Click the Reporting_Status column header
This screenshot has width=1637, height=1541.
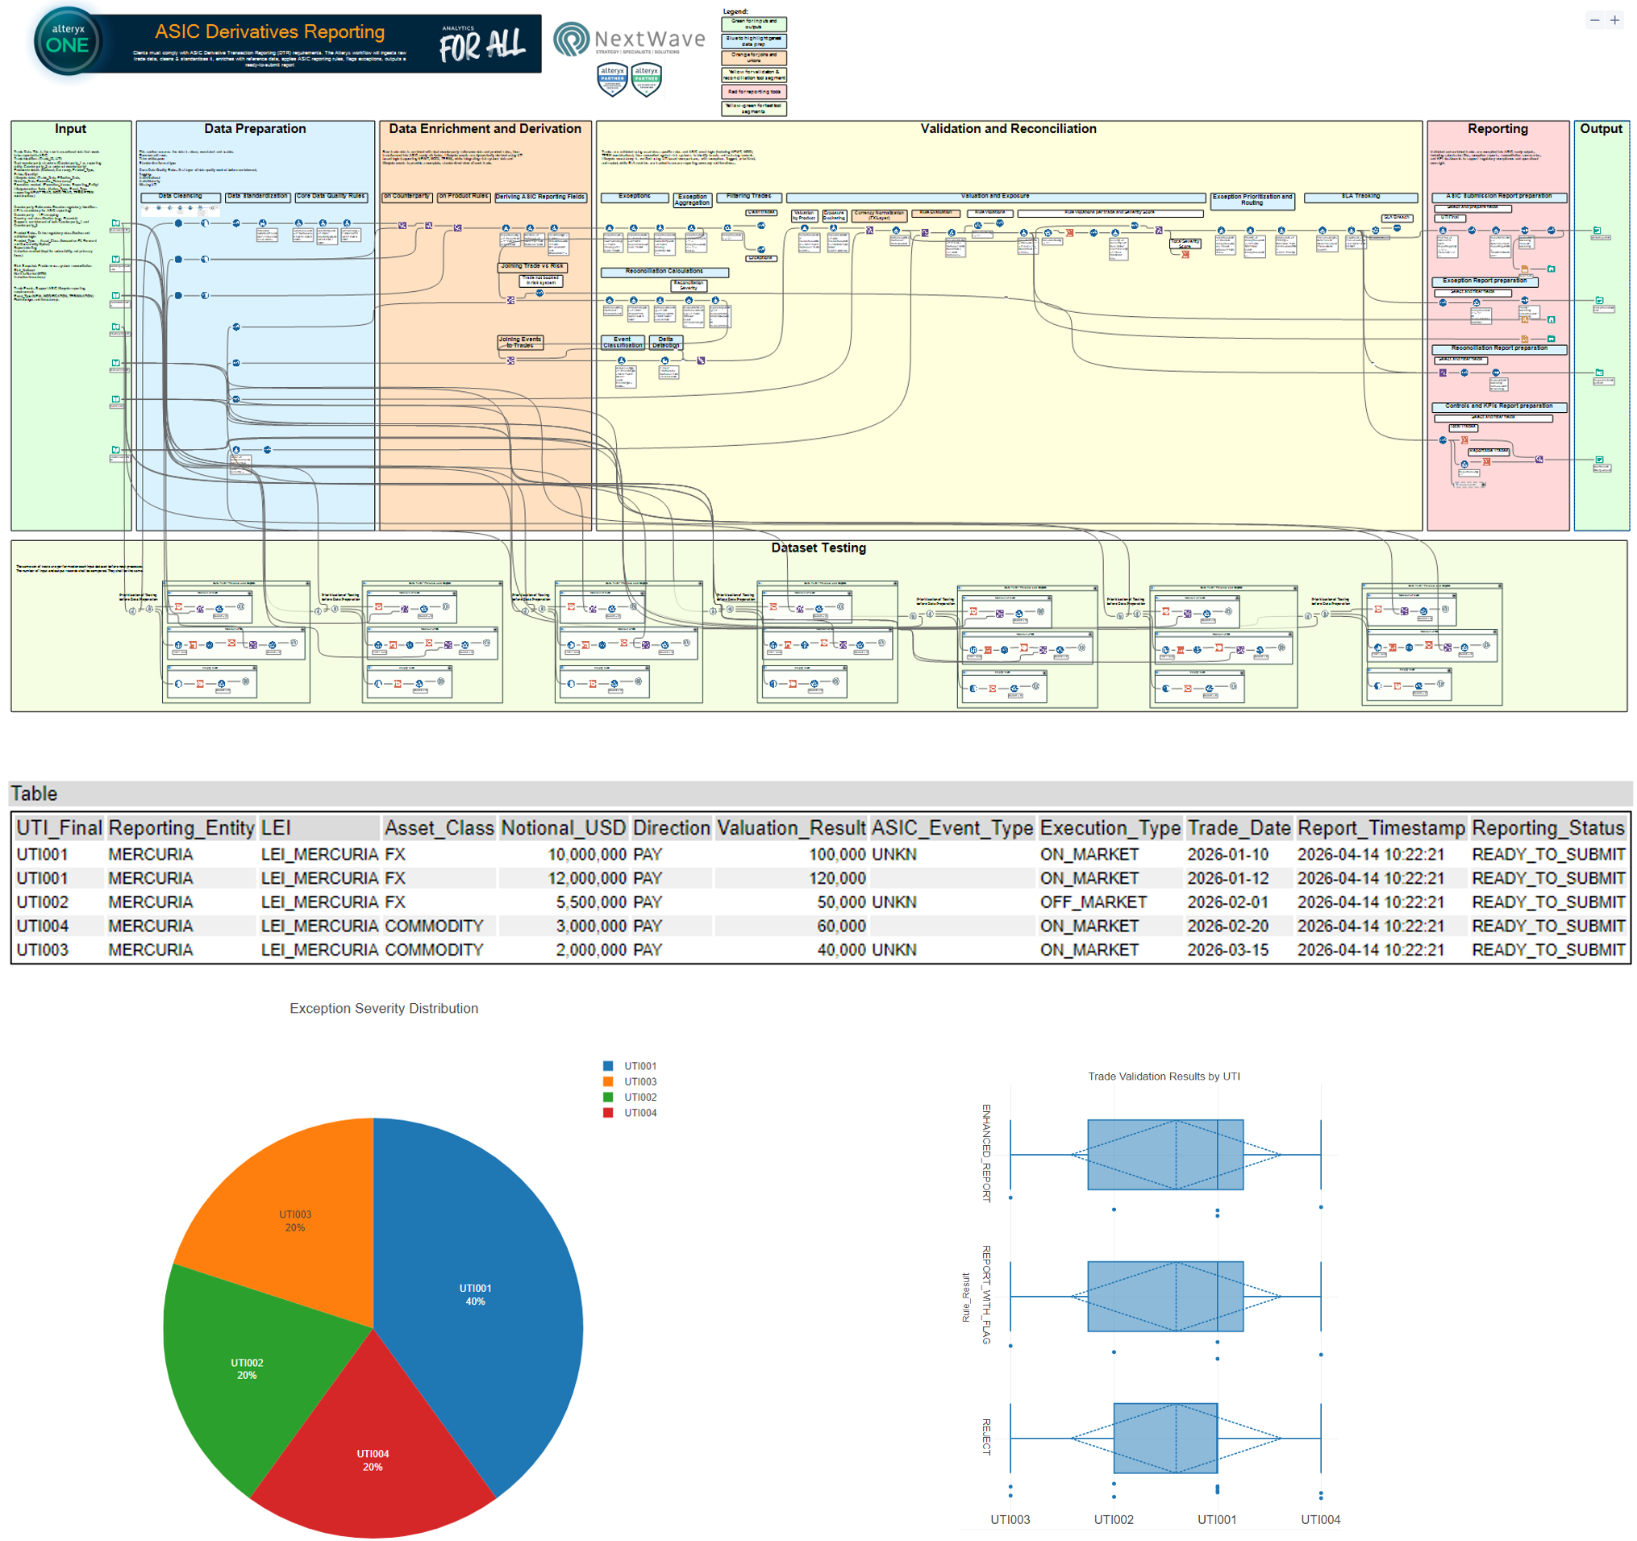1548,827
